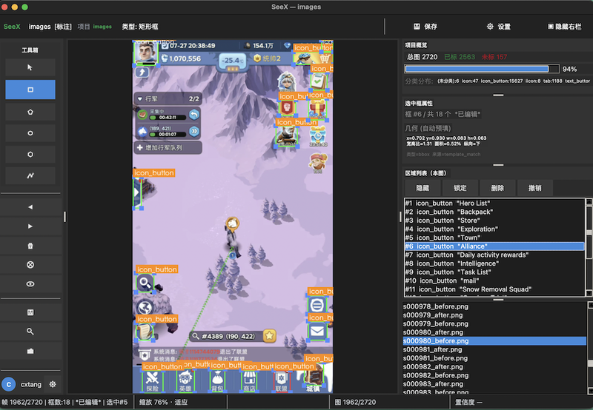This screenshot has width=593, height=410.
Task: Toggle the eye visibility icon in sidebar
Action: [30, 284]
